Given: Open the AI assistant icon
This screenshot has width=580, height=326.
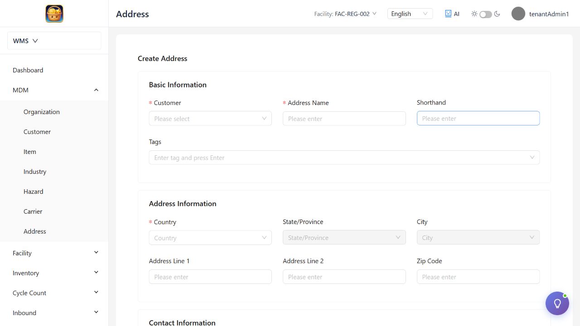Looking at the screenshot, I should (448, 14).
